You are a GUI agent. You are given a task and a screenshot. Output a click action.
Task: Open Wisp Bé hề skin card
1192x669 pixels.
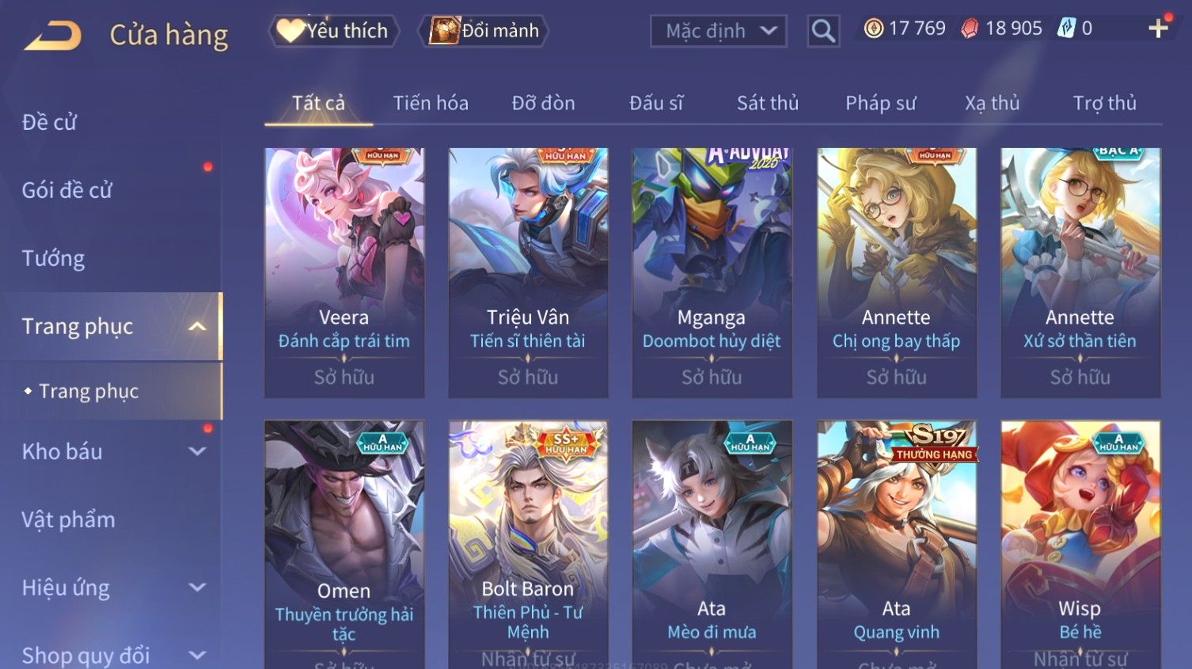[x=1080, y=545]
